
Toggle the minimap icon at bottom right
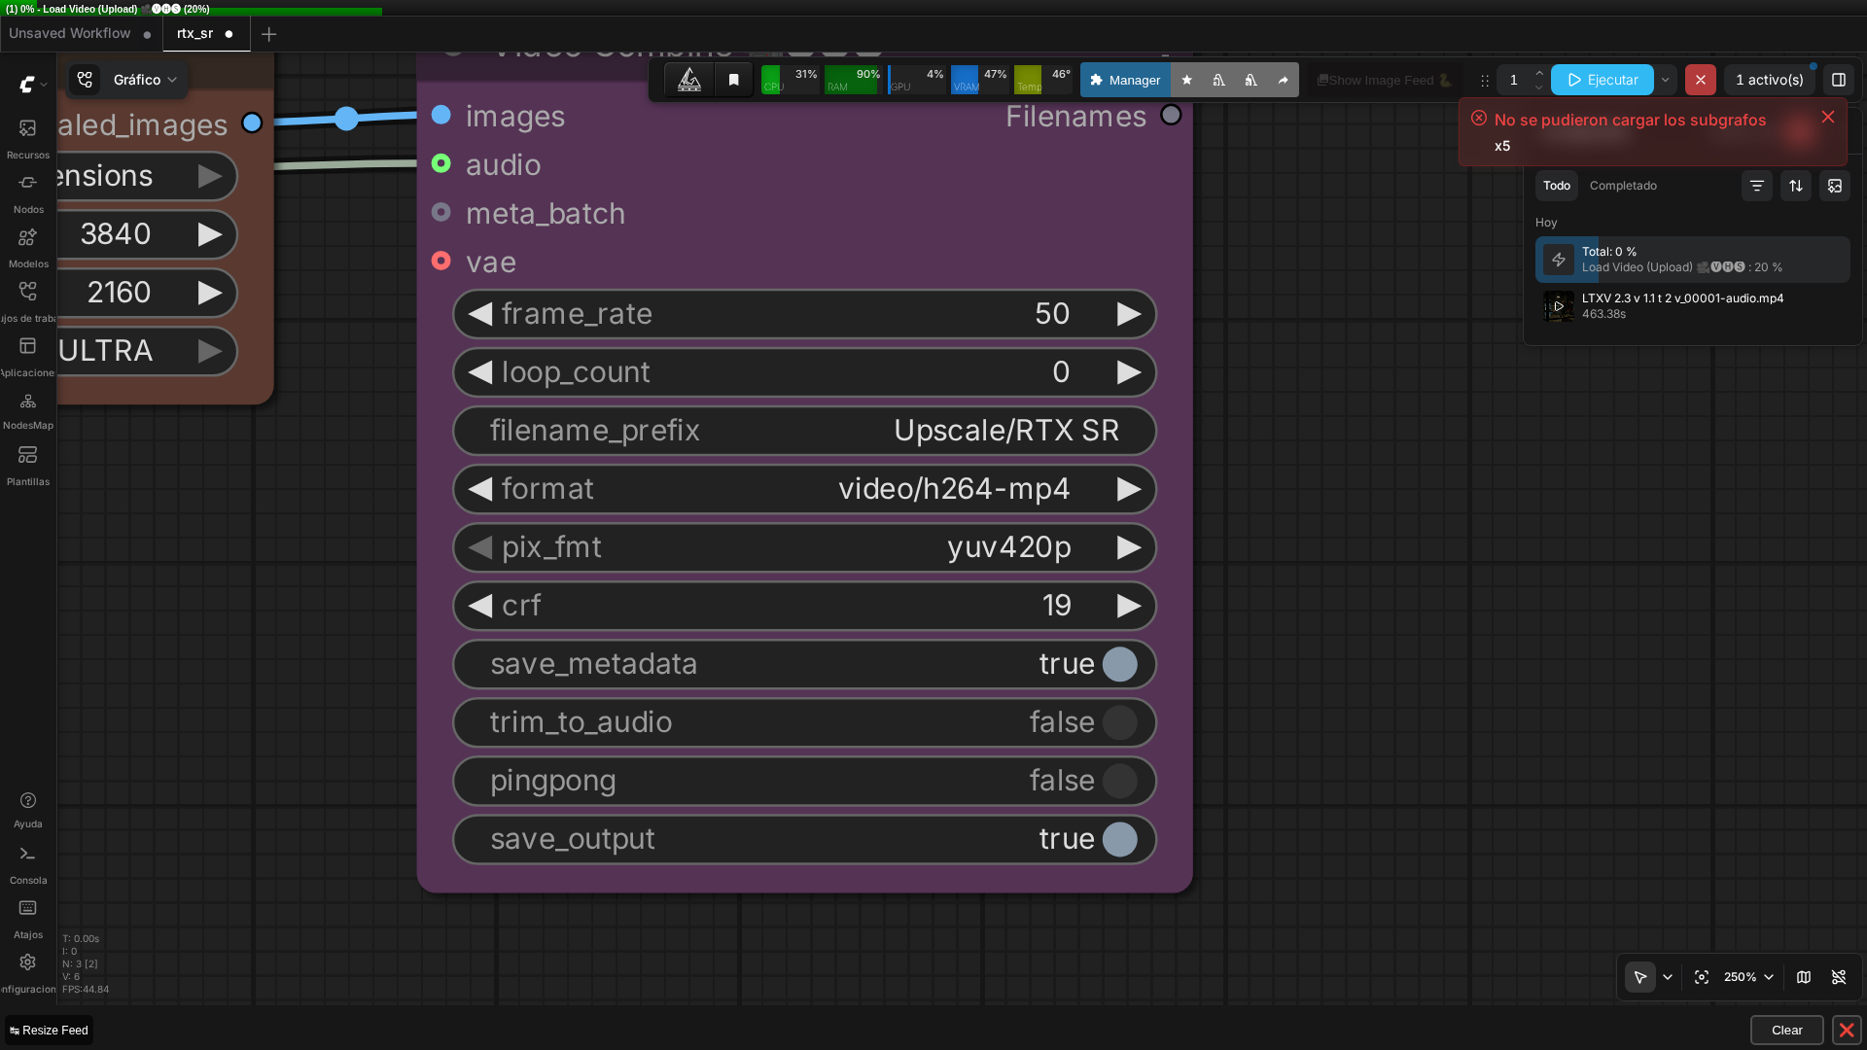1804,977
